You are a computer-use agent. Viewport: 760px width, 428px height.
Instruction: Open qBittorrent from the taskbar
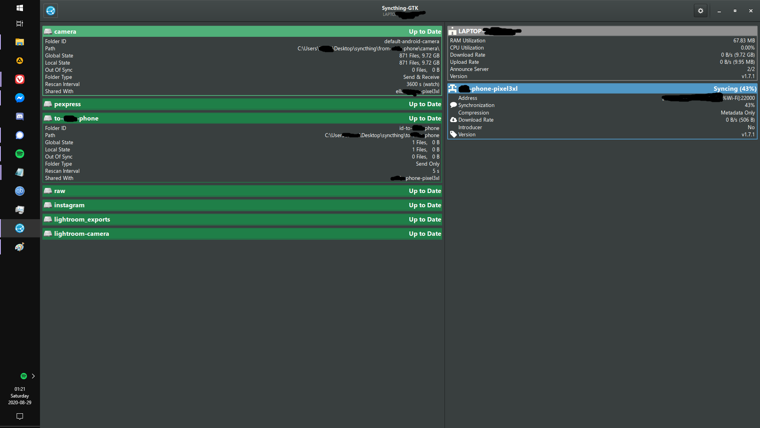click(19, 191)
